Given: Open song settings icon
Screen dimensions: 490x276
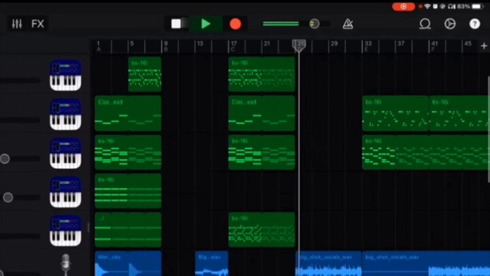Looking at the screenshot, I should pyautogui.click(x=450, y=24).
